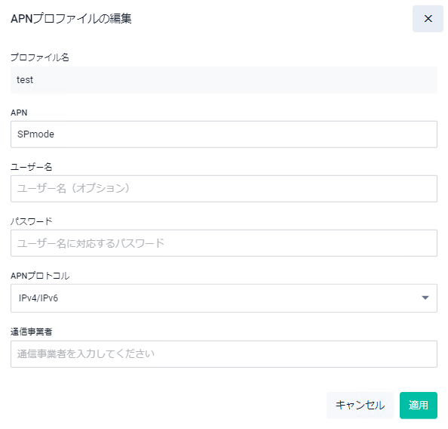448x429 pixels.
Task: Click the APNプロトコル label
Action: tap(40, 276)
